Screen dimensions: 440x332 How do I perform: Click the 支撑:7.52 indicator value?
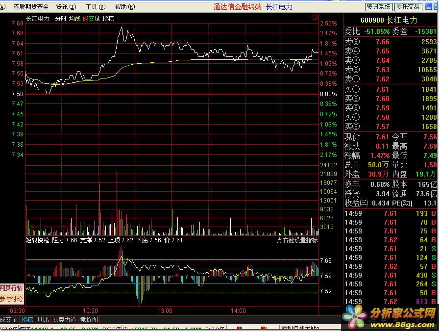[x=93, y=240]
